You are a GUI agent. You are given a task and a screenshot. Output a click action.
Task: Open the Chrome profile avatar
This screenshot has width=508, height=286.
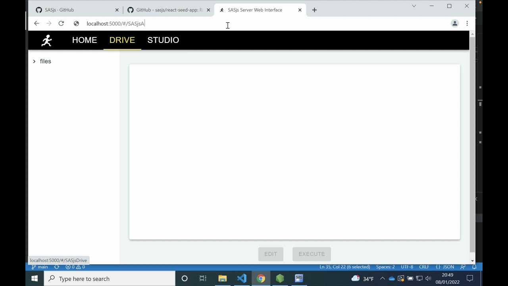[x=455, y=23]
